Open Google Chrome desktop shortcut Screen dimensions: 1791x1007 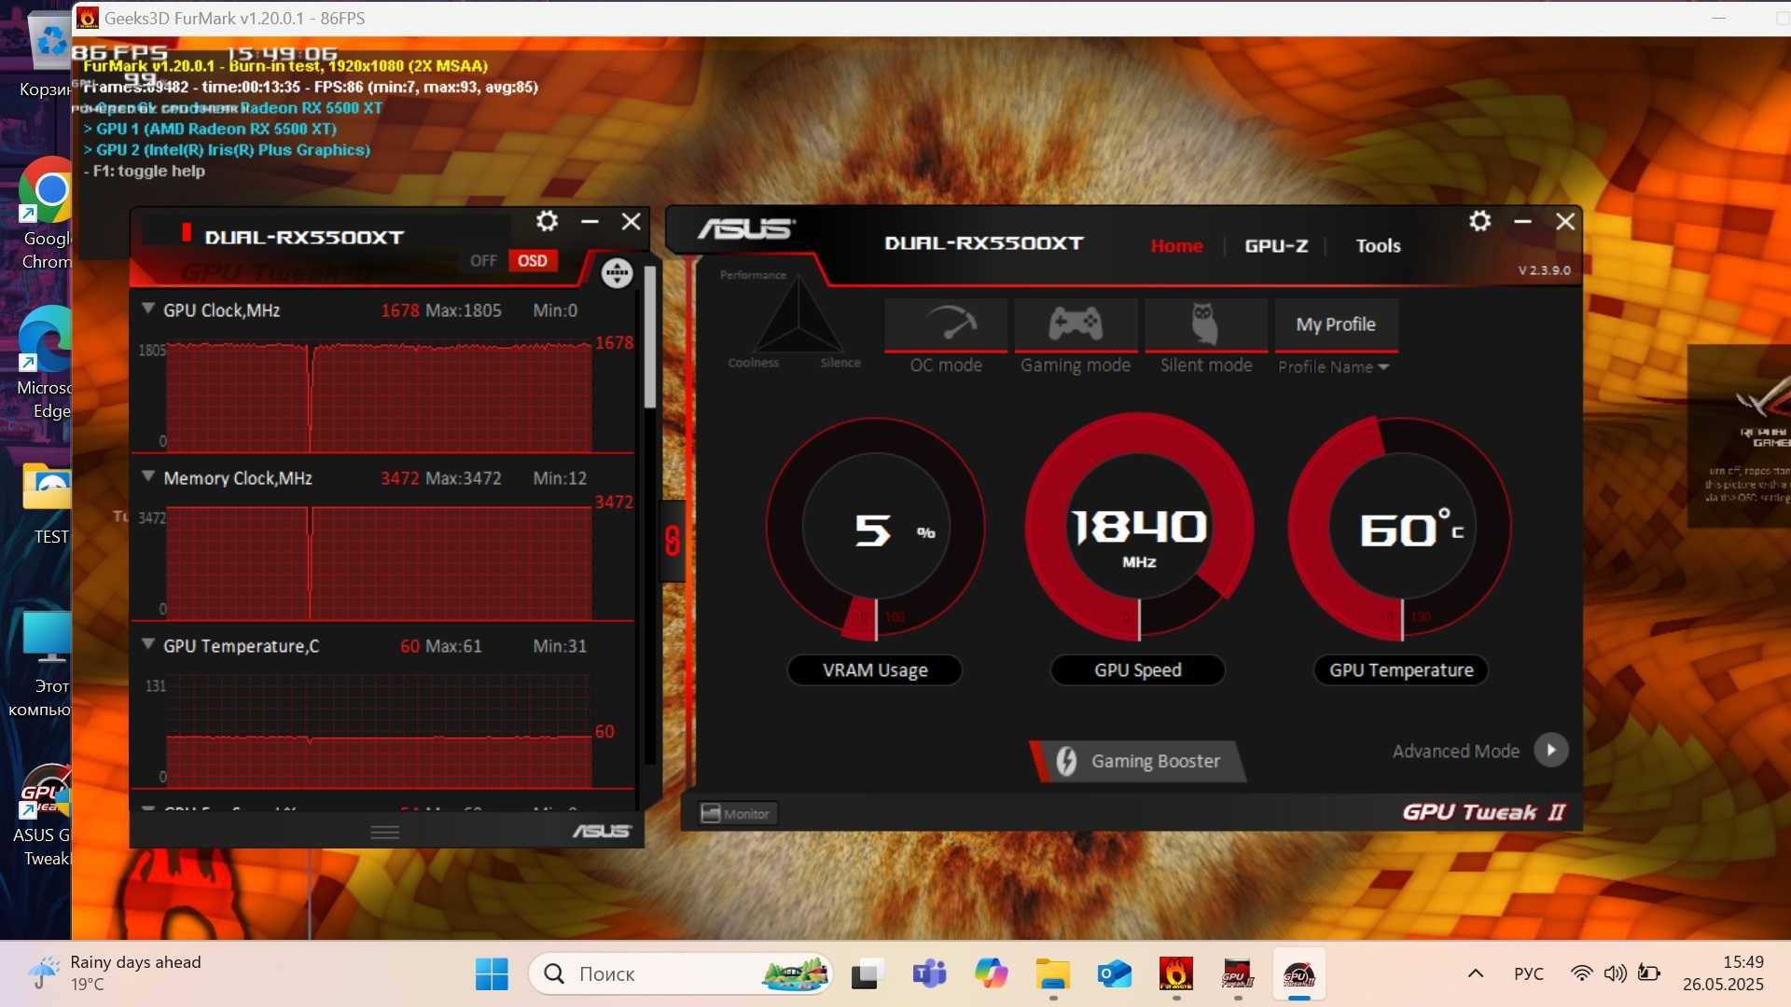click(47, 214)
